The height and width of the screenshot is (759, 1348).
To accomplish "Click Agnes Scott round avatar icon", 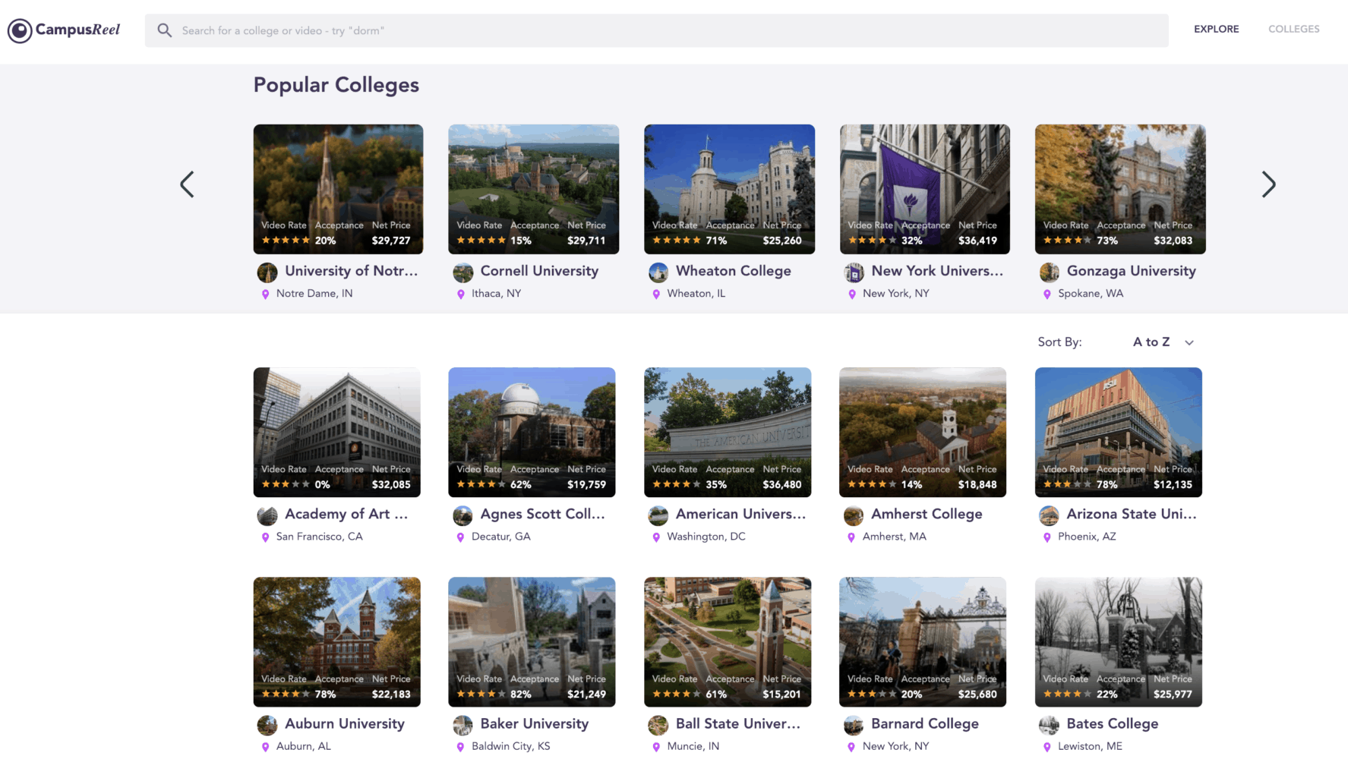I will 462,516.
